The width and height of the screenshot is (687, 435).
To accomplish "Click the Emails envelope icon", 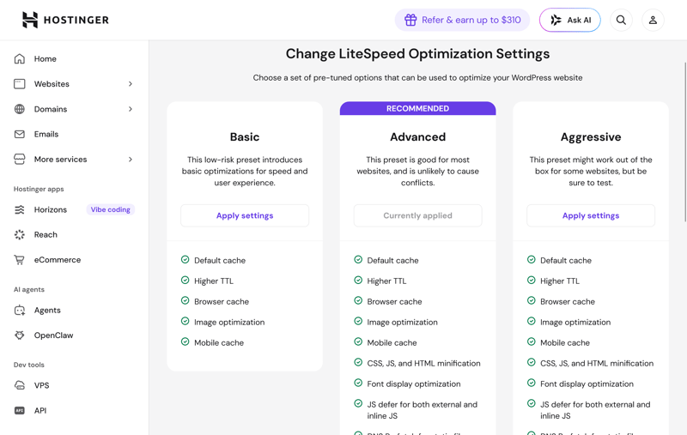I will pyautogui.click(x=19, y=135).
